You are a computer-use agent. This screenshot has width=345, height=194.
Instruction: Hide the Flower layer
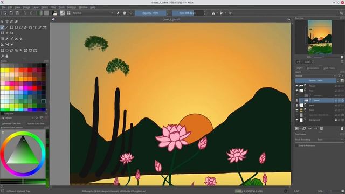tap(297, 86)
